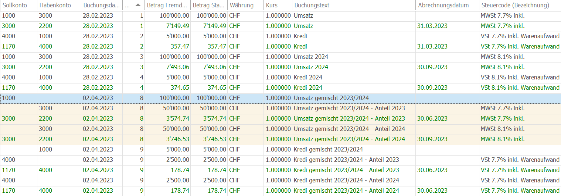Click 'VSt 8.1% inkl. Warenaufwand' in the 374.65 row
The height and width of the screenshot is (196, 561).
(520, 88)
